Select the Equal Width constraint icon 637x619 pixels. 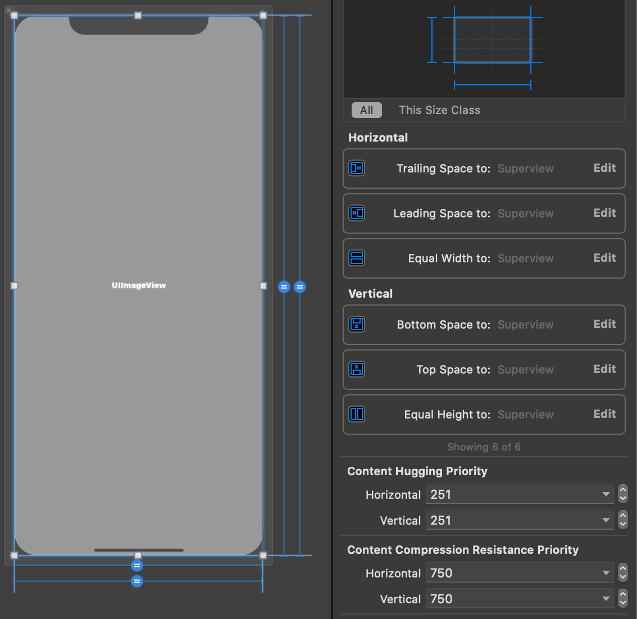pyautogui.click(x=357, y=258)
